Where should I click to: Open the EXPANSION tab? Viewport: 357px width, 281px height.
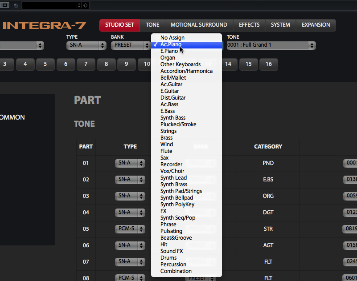(x=316, y=25)
